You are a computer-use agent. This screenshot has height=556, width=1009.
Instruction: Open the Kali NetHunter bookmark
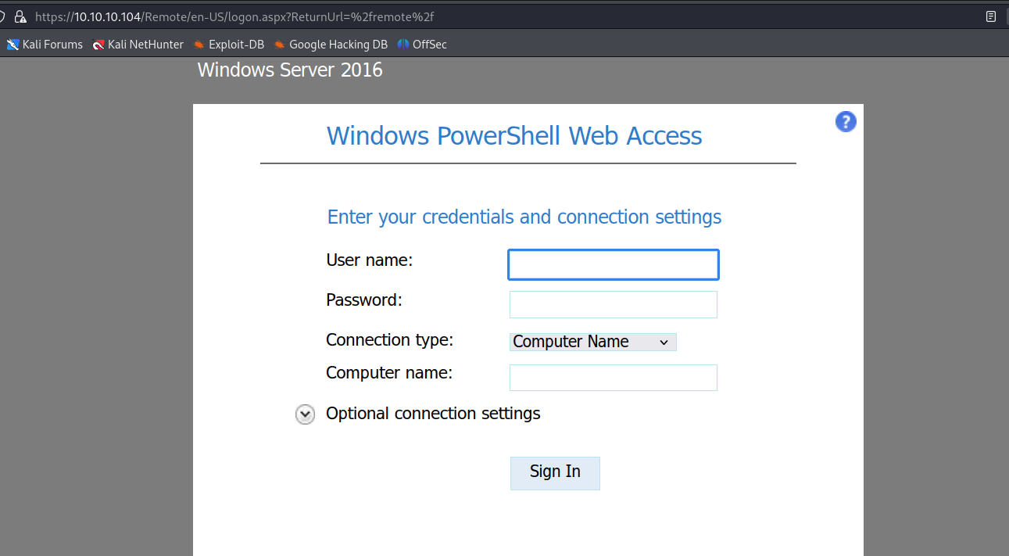[x=138, y=45]
